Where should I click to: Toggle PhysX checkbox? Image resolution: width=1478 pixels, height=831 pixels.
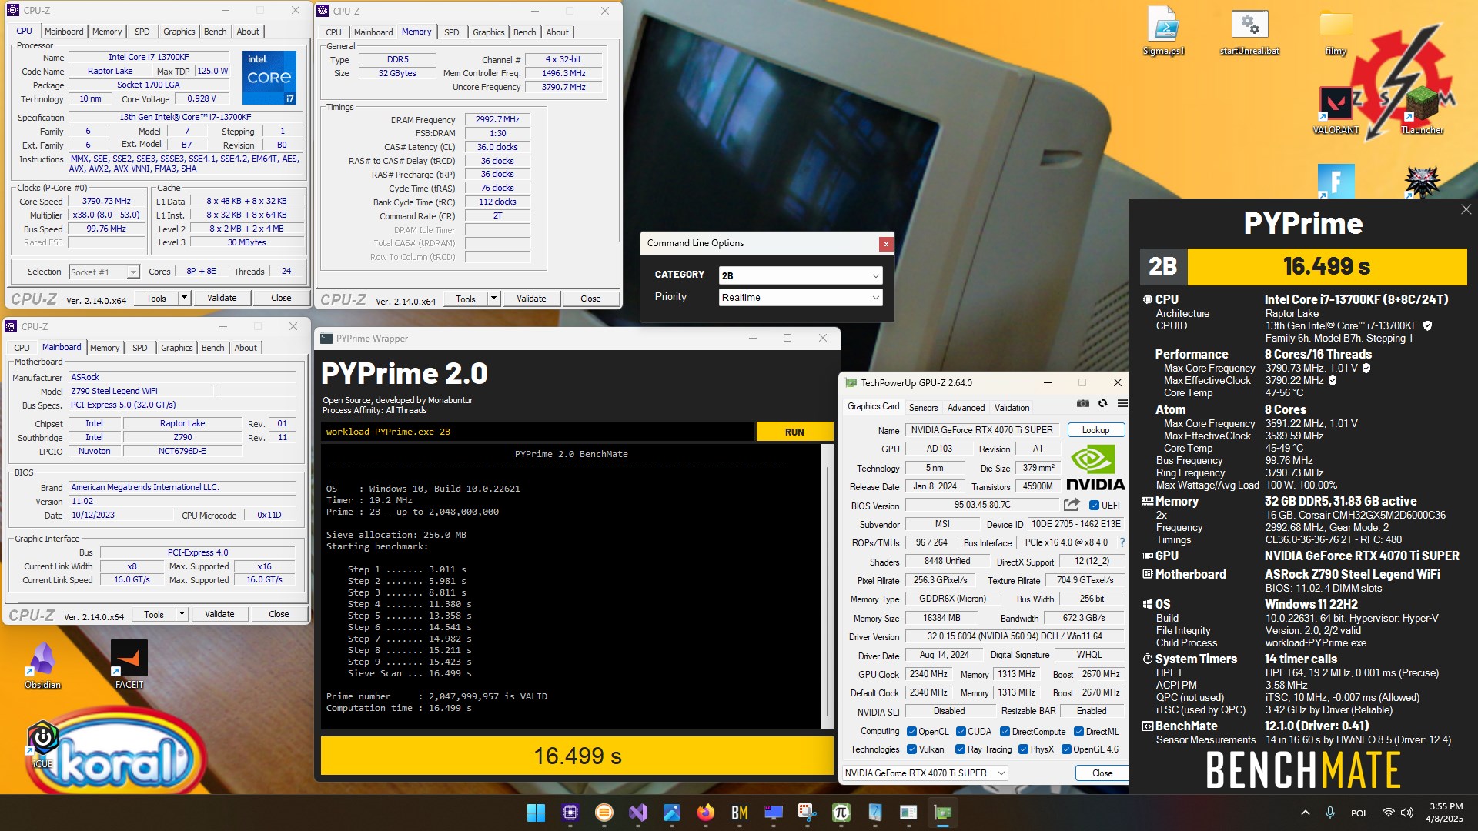click(x=1023, y=749)
